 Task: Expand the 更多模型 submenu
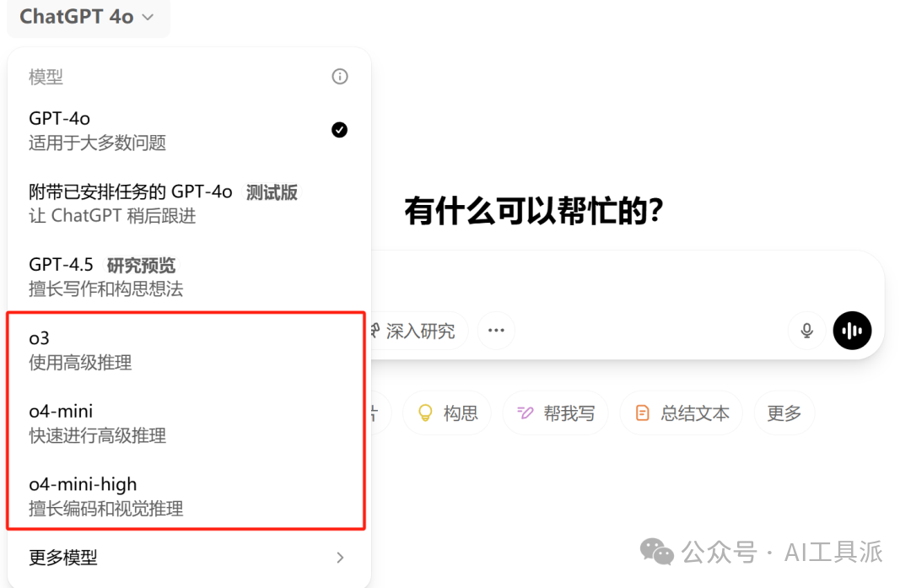(x=189, y=558)
